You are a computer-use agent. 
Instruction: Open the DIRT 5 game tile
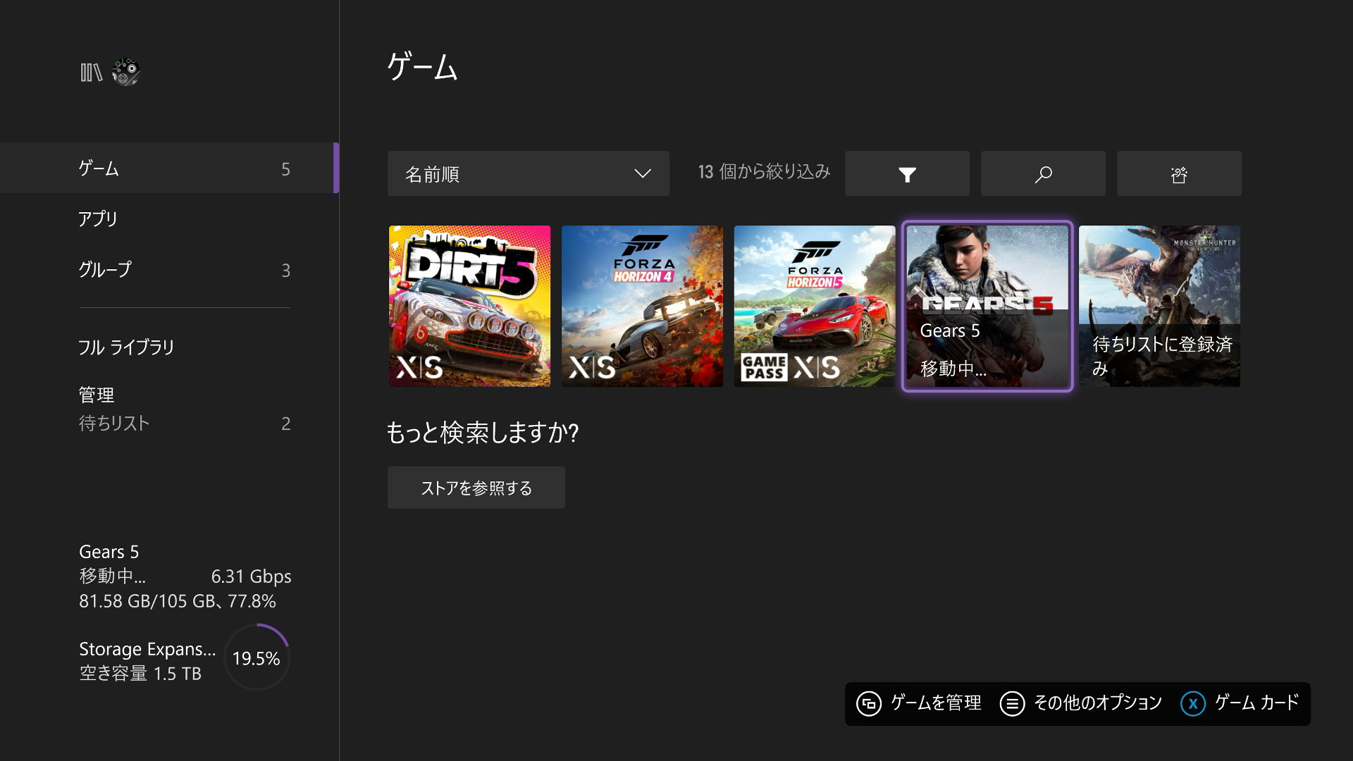click(469, 306)
